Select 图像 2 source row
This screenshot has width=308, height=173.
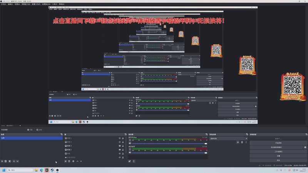pos(95,150)
